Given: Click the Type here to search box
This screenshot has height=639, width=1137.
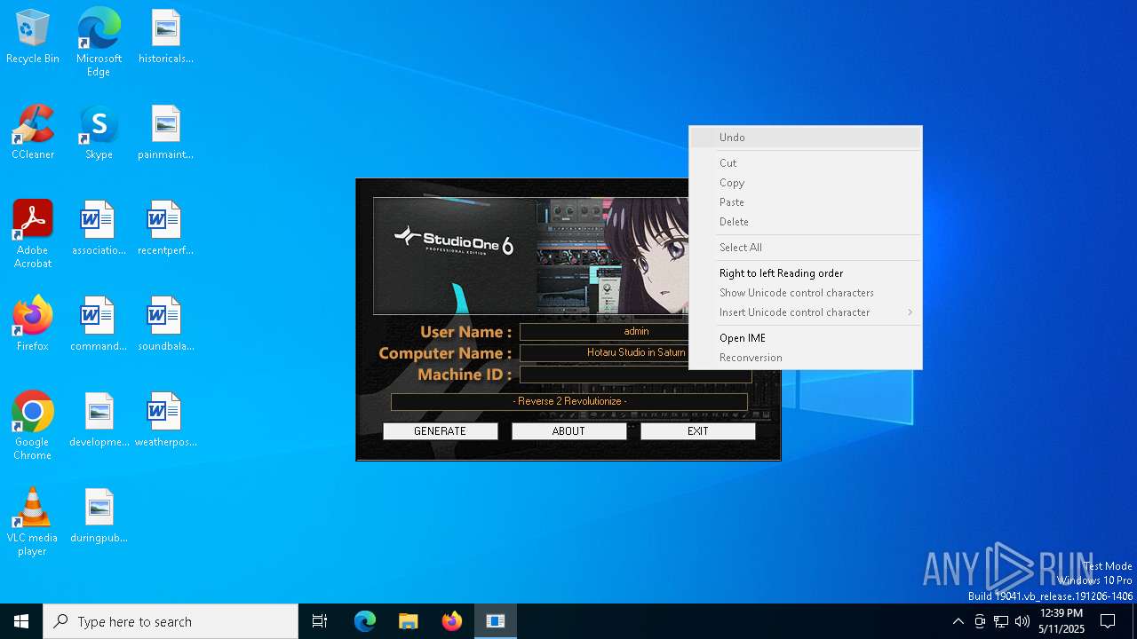Looking at the screenshot, I should (x=171, y=621).
